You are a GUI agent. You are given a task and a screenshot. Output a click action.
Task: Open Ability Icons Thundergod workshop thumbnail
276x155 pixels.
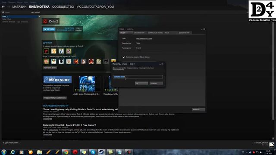(x=87, y=84)
